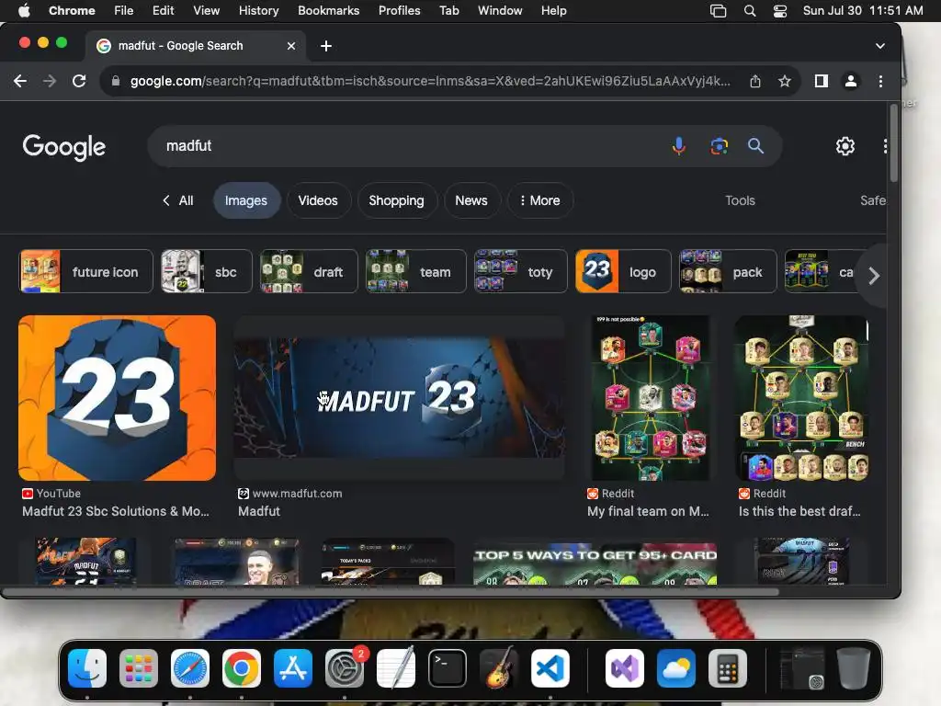Viewport: 941px width, 706px height.
Task: Click the Google logo
Action: [64, 147]
